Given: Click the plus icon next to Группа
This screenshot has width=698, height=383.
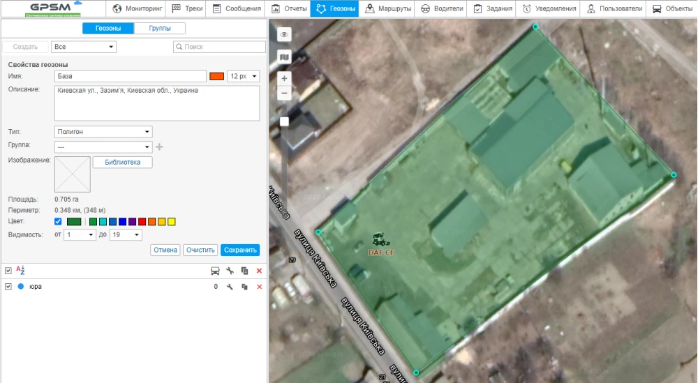Looking at the screenshot, I should tap(159, 147).
